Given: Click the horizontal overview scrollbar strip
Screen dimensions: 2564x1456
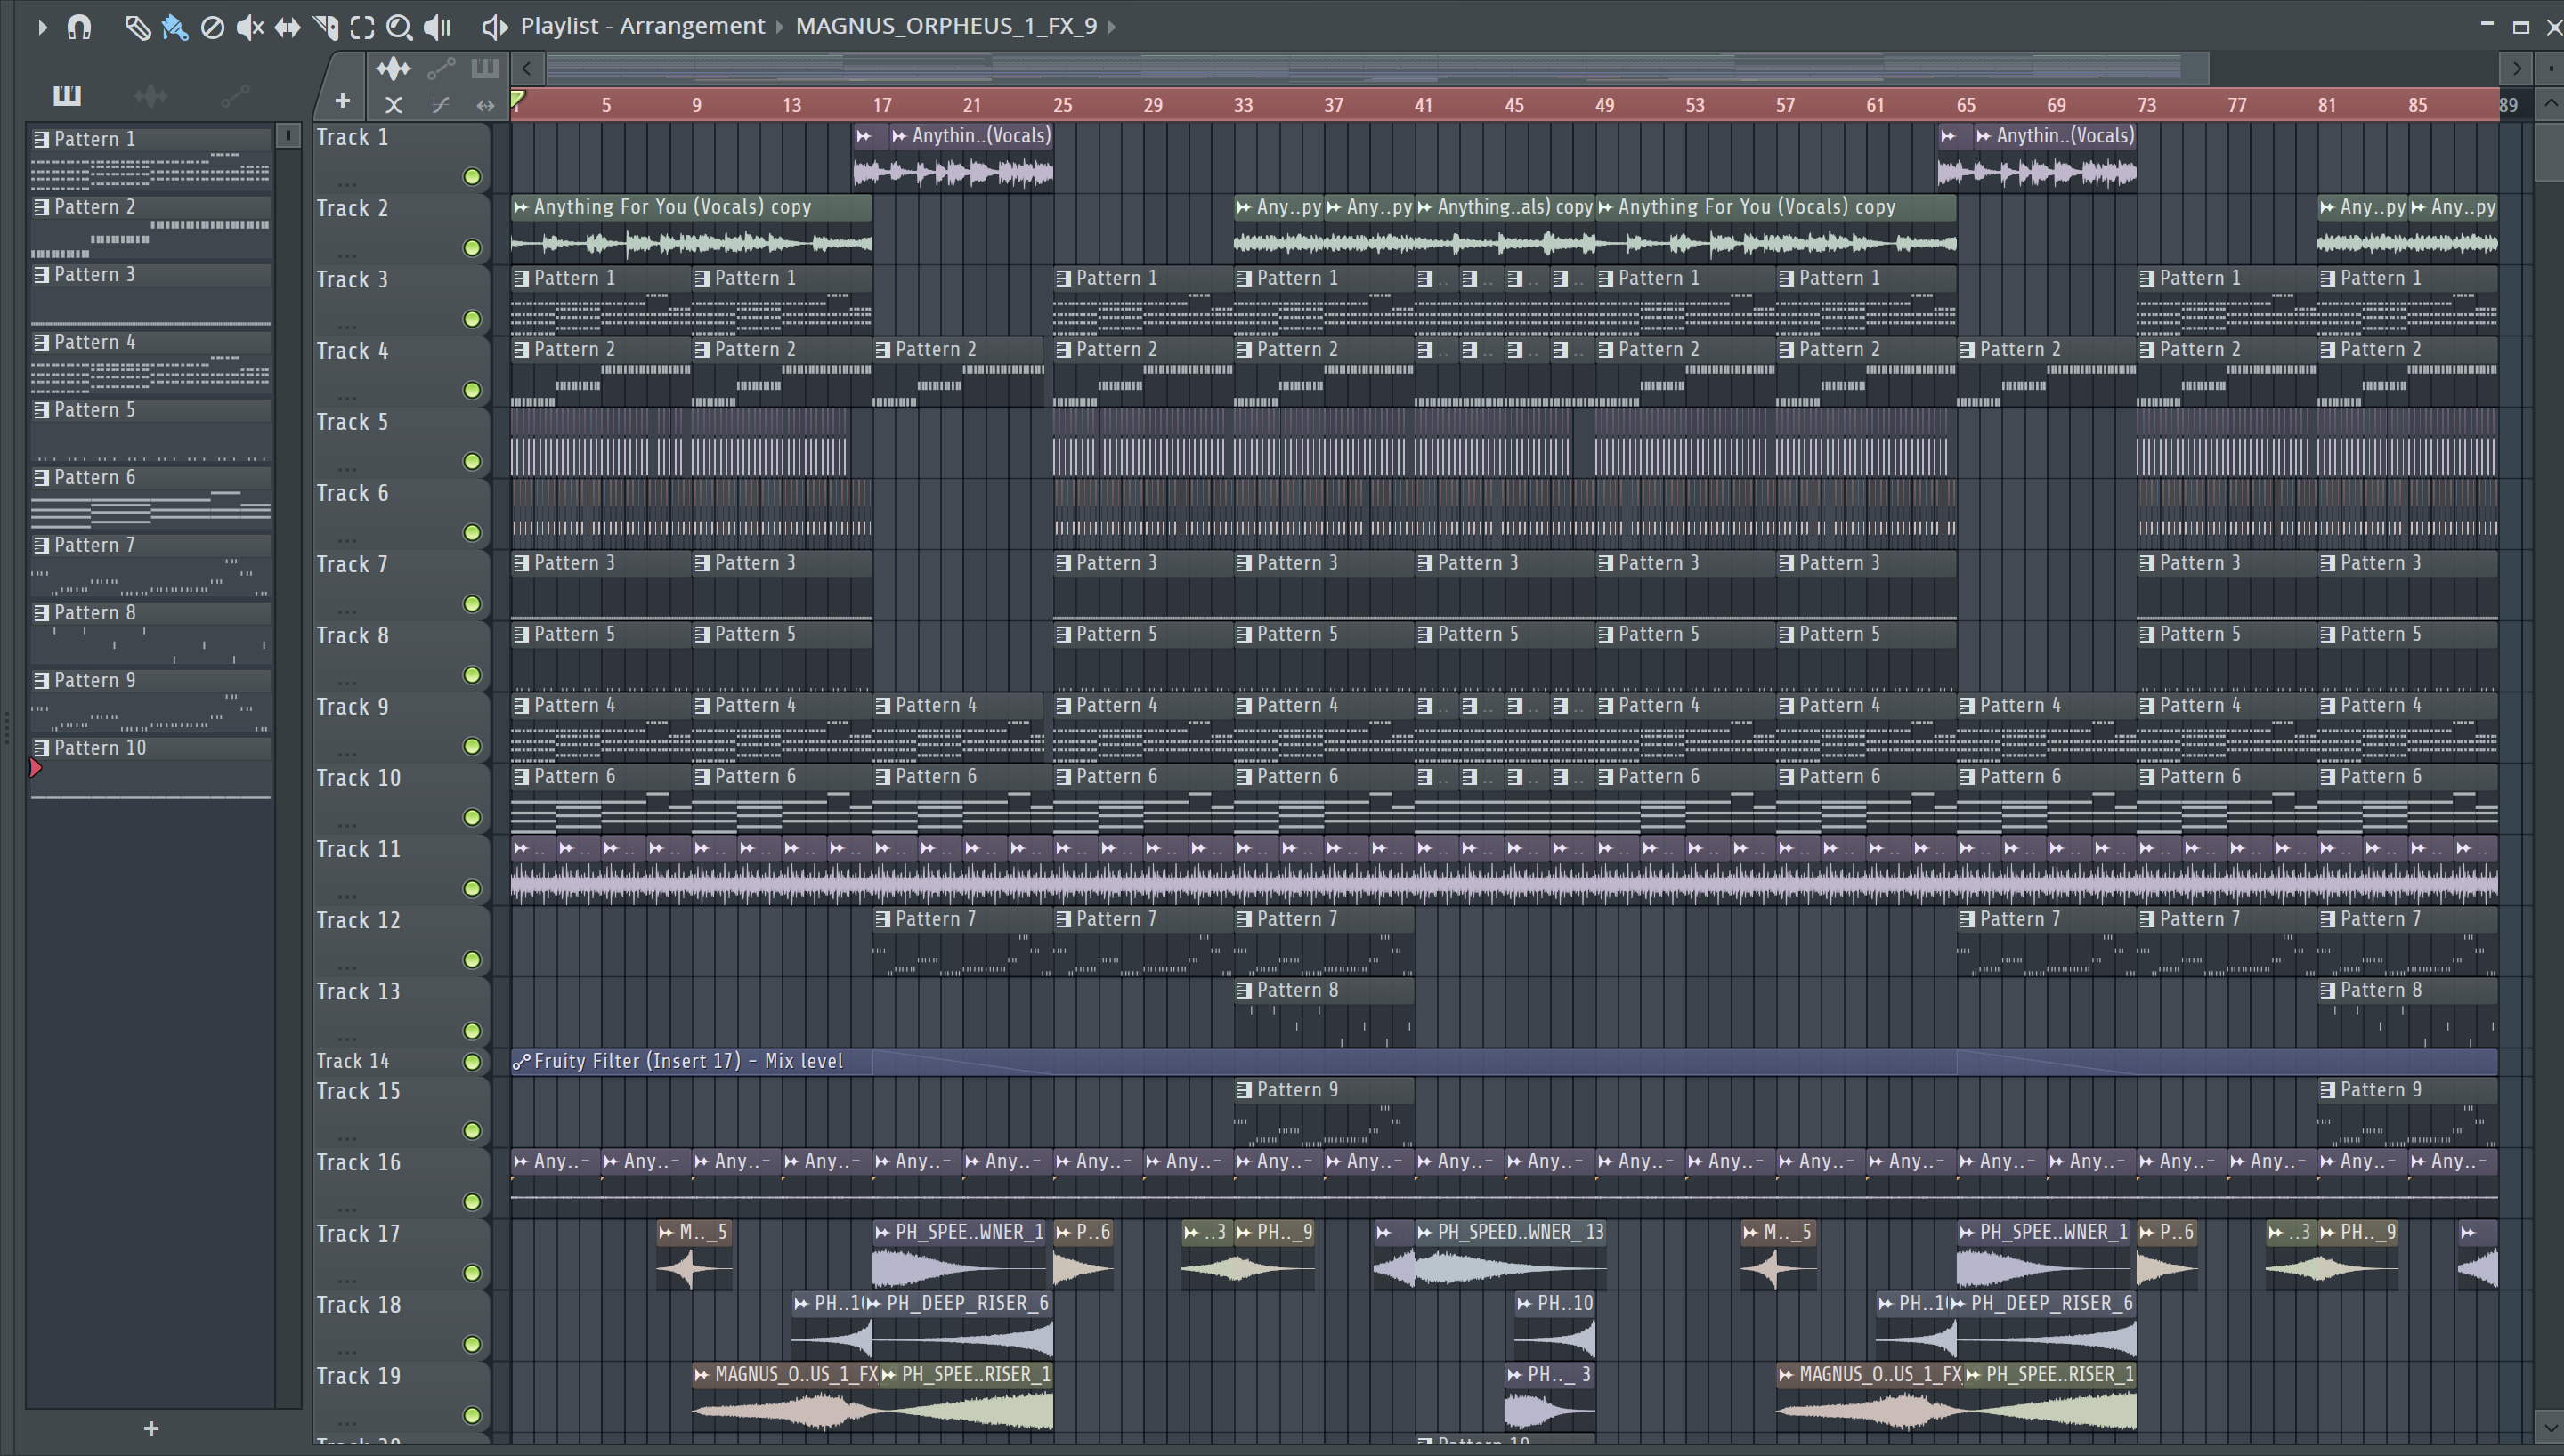Looking at the screenshot, I should (x=1376, y=69).
